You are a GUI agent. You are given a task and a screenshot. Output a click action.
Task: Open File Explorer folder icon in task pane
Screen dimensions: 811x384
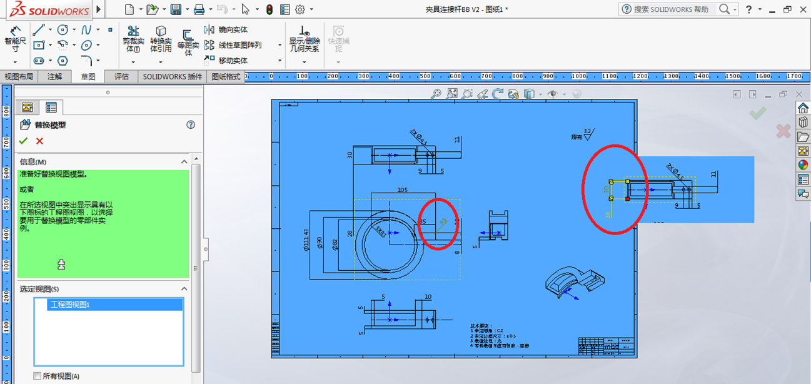[x=803, y=136]
